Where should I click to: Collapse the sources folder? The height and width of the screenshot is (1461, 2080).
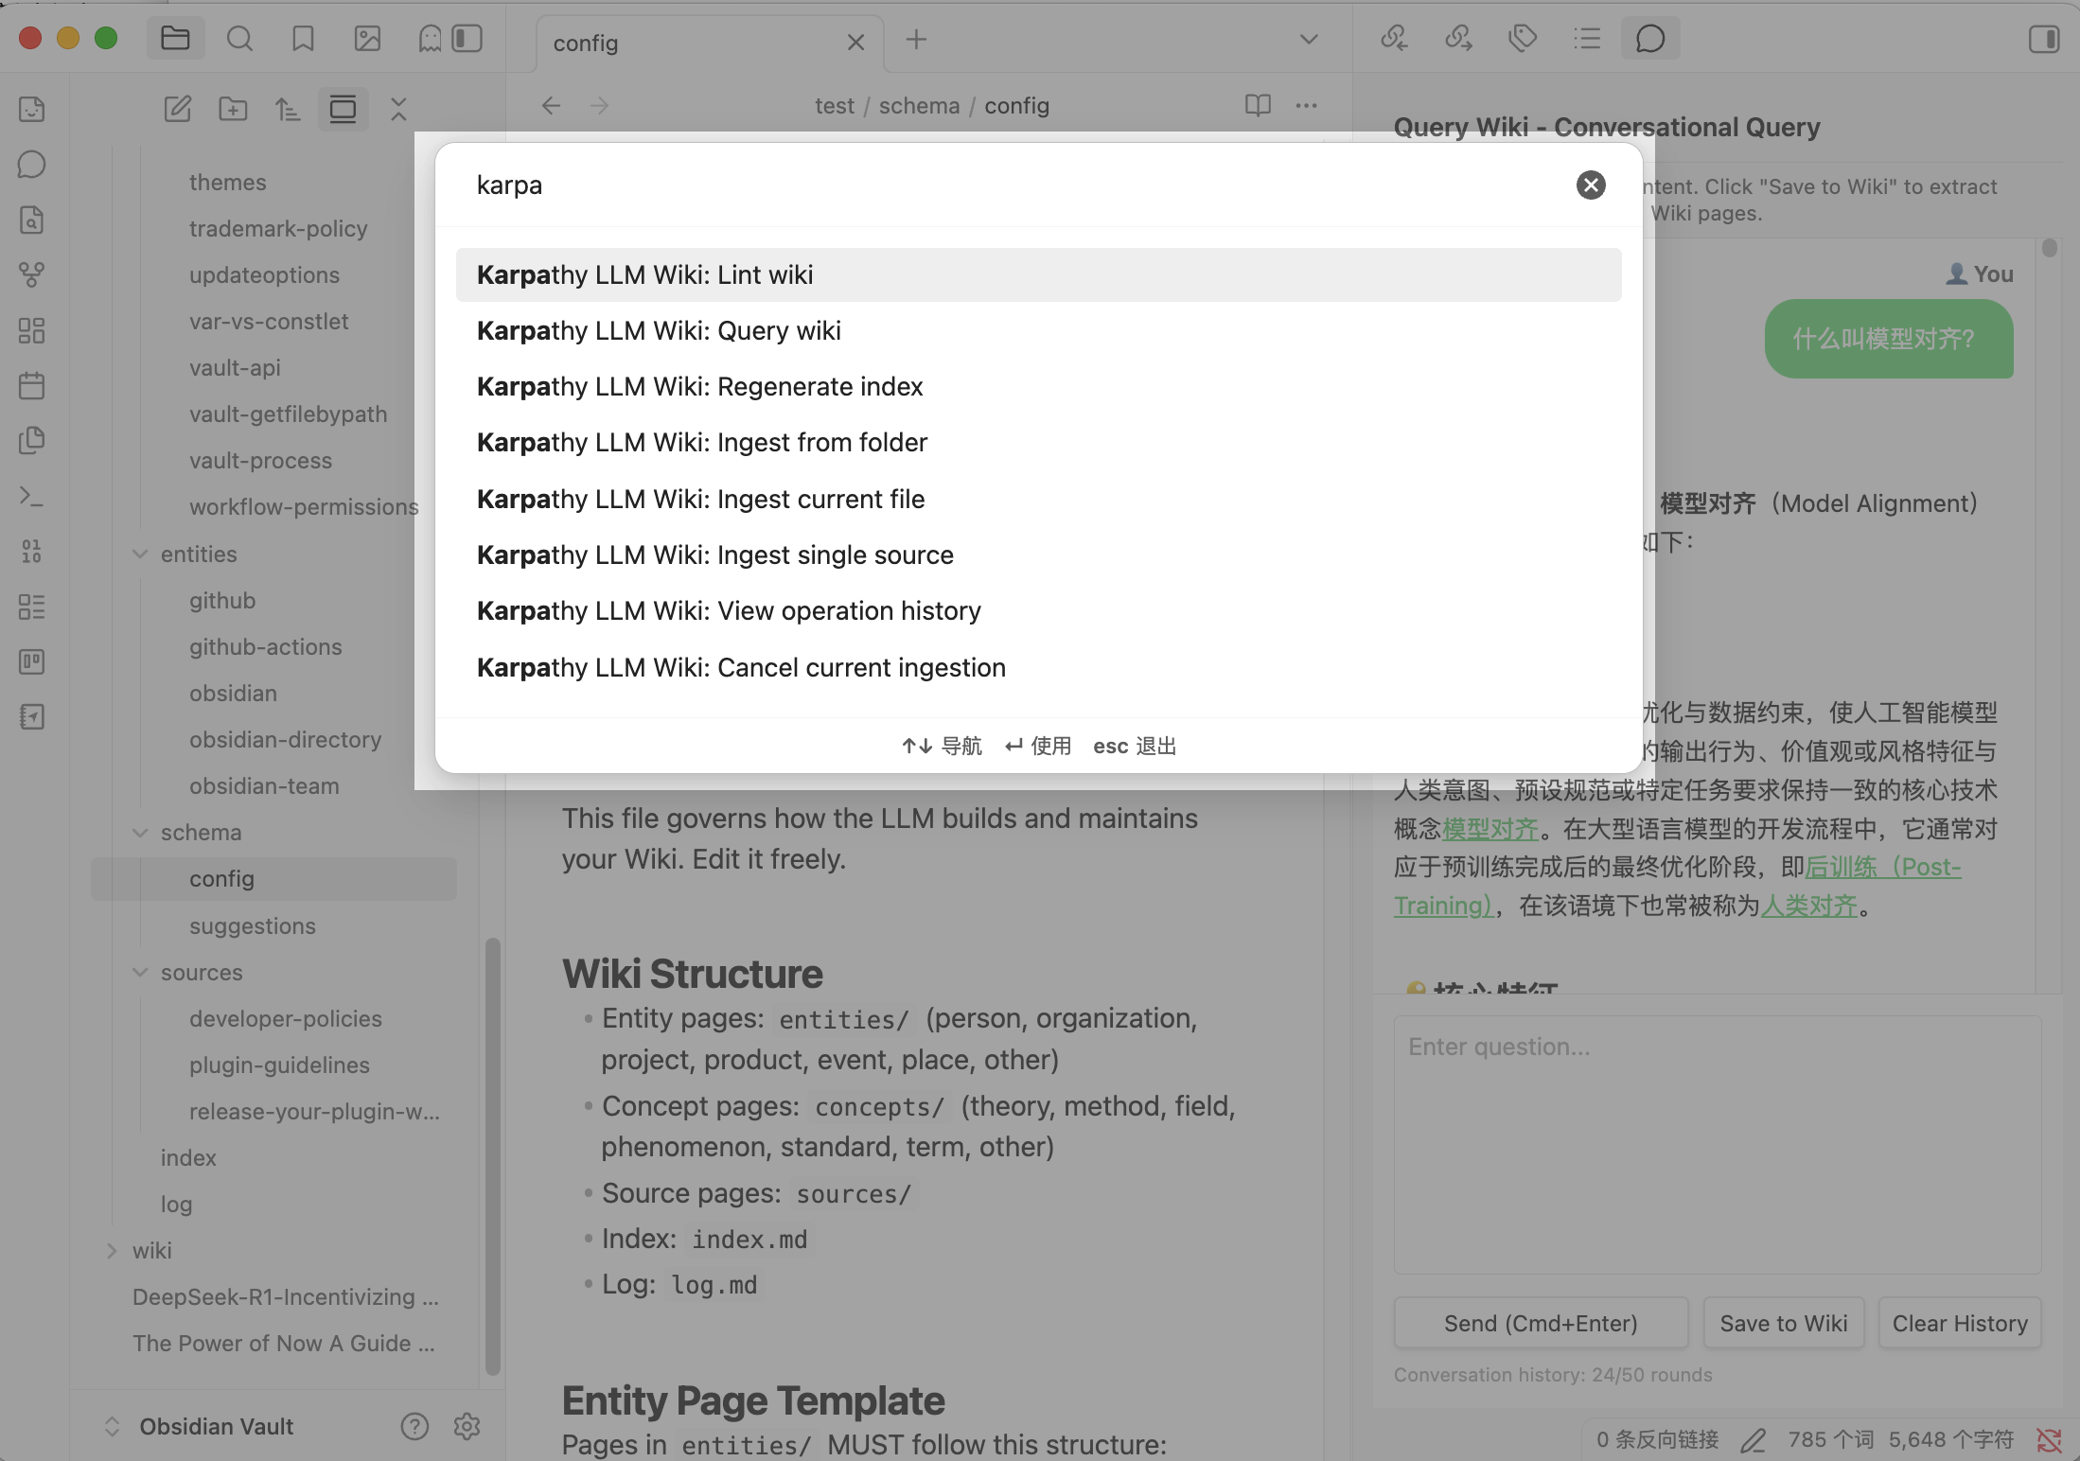click(141, 973)
